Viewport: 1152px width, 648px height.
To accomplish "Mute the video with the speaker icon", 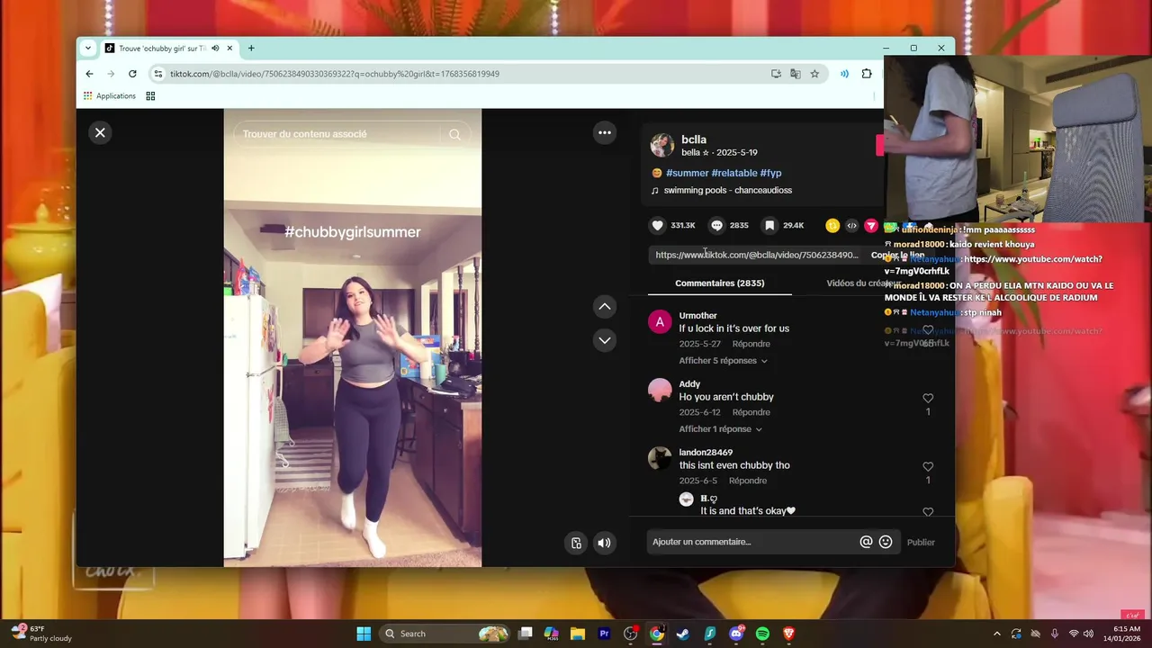I will coord(604,543).
